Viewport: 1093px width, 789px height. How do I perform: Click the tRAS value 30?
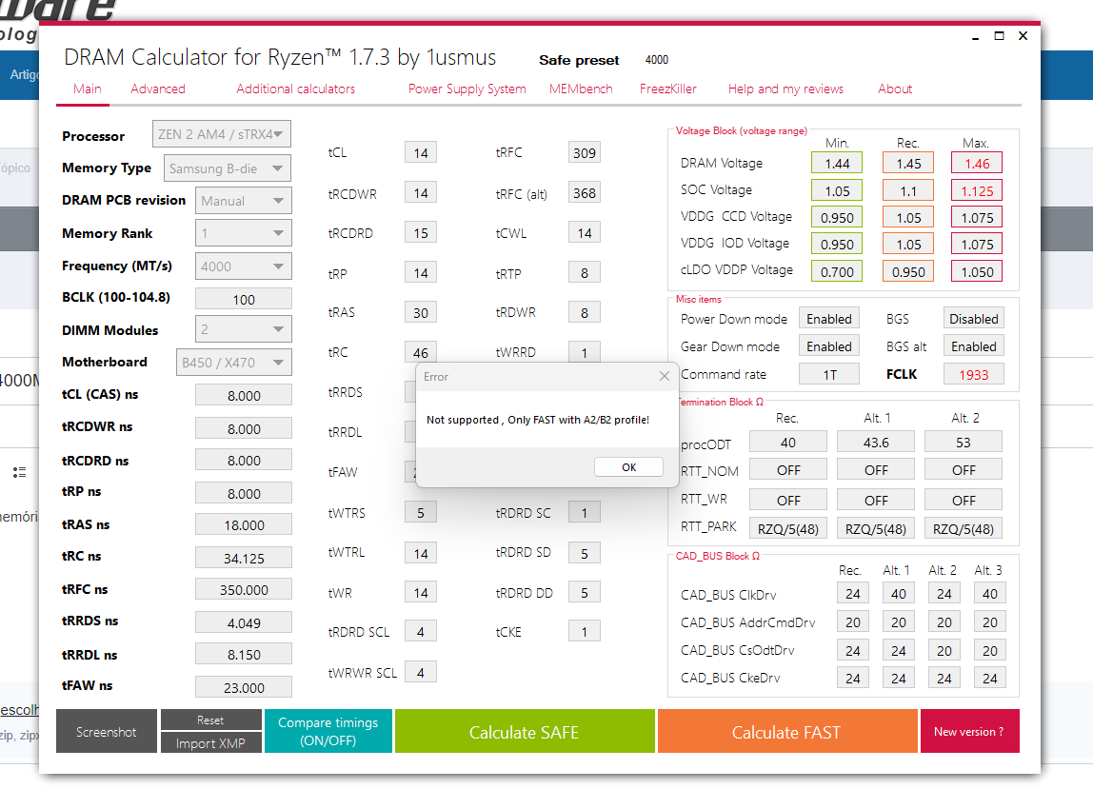421,313
